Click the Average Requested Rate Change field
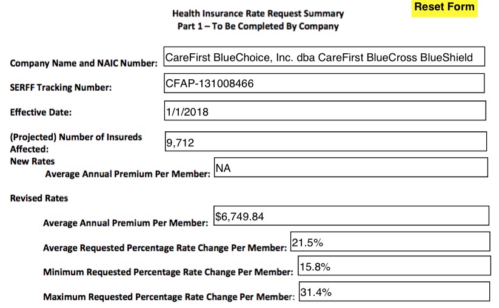Viewport: 499px width, 308px height. click(390, 241)
